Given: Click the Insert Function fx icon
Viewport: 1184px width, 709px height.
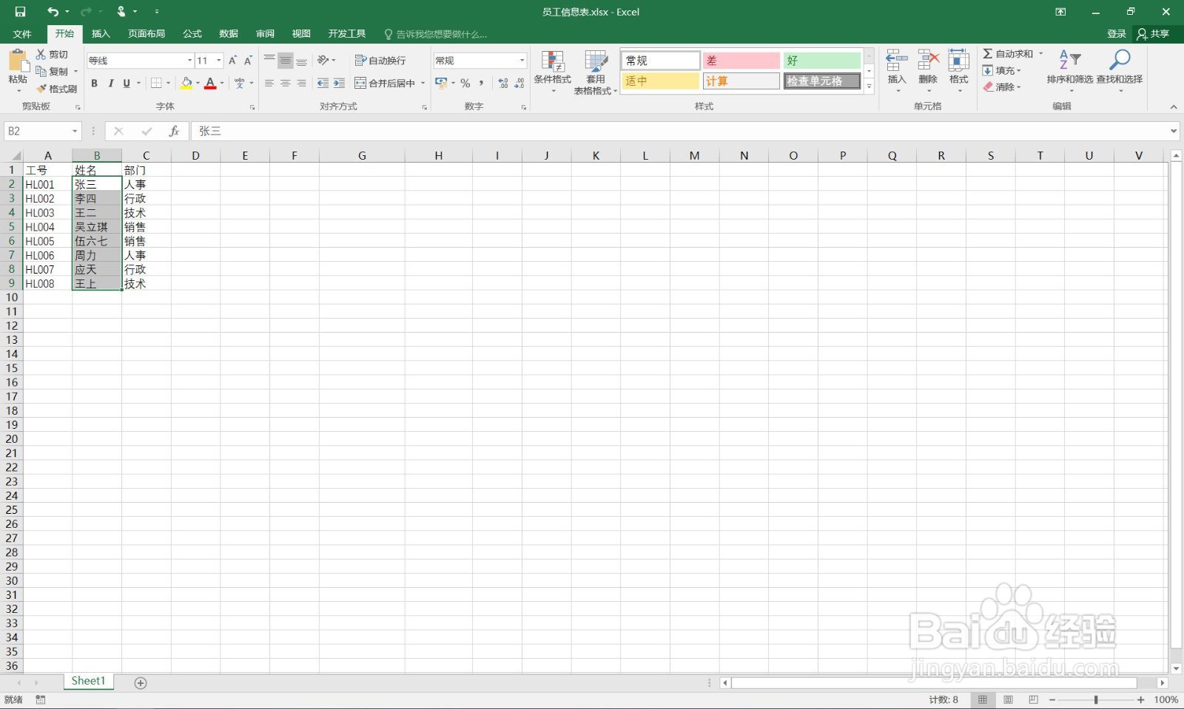Looking at the screenshot, I should click(x=175, y=131).
